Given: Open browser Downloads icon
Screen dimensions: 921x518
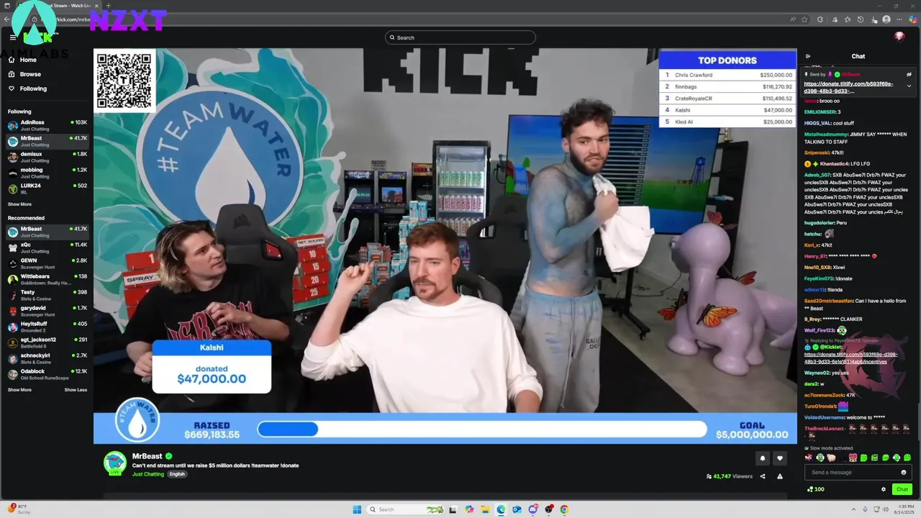Looking at the screenshot, I should point(874,19).
